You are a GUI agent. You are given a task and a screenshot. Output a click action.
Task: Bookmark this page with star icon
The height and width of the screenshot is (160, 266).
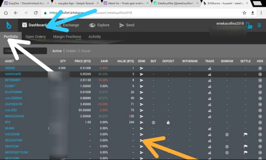click(x=244, y=13)
